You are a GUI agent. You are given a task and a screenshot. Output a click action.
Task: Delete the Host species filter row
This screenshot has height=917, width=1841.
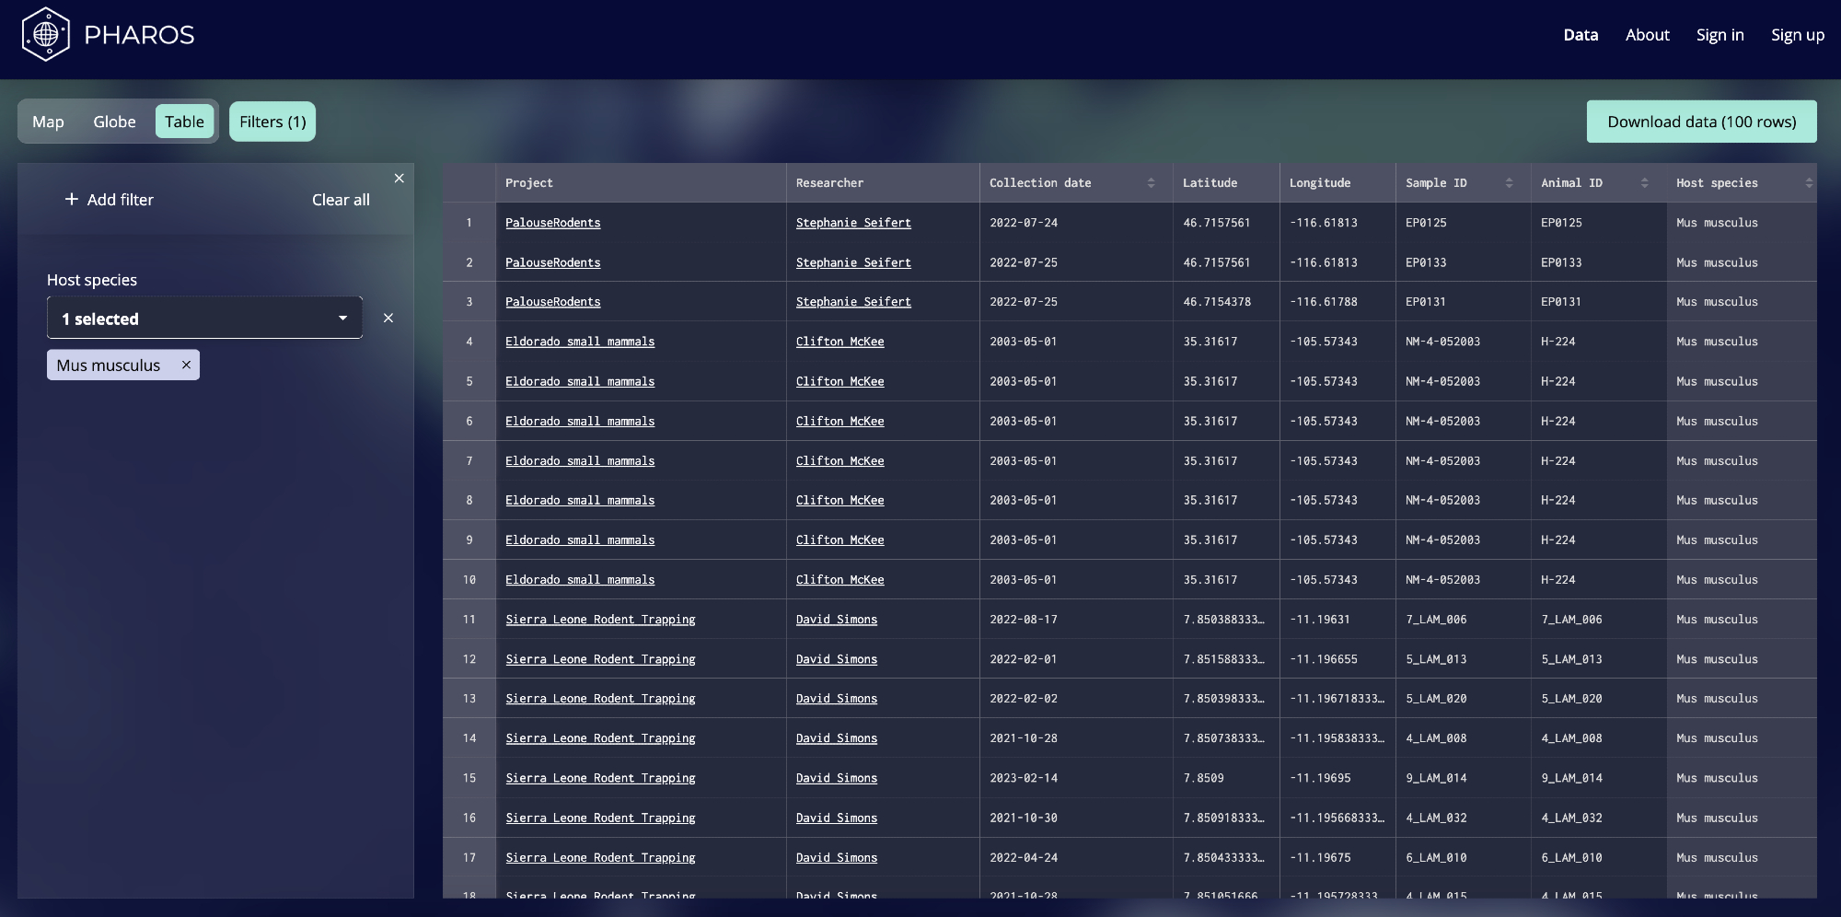tap(388, 318)
